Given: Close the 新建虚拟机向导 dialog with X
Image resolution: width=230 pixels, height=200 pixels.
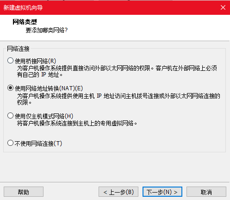Looking at the screenshot, I should point(223,7).
